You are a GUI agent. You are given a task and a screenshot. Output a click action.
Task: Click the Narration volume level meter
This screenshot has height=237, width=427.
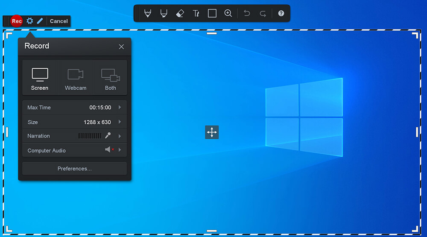coord(90,136)
